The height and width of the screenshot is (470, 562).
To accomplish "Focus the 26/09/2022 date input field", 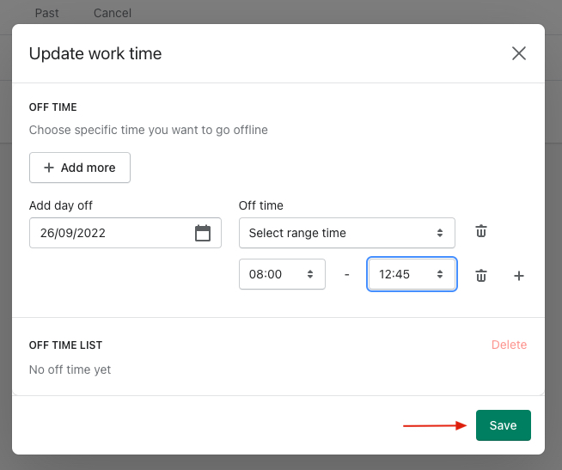I will pyautogui.click(x=107, y=233).
